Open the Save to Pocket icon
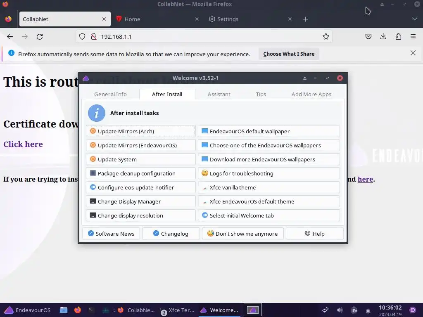This screenshot has width=423, height=317. coord(368,36)
